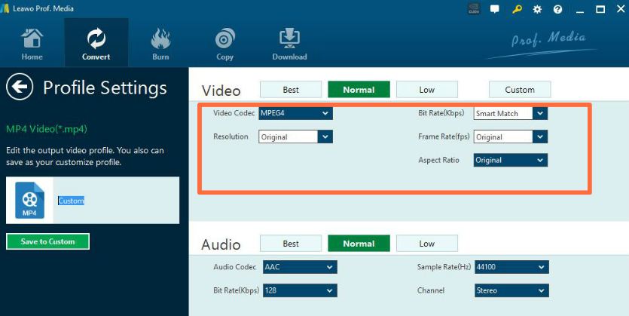Click the Frame Rate(fps) label
The image size is (629, 316).
[444, 137]
